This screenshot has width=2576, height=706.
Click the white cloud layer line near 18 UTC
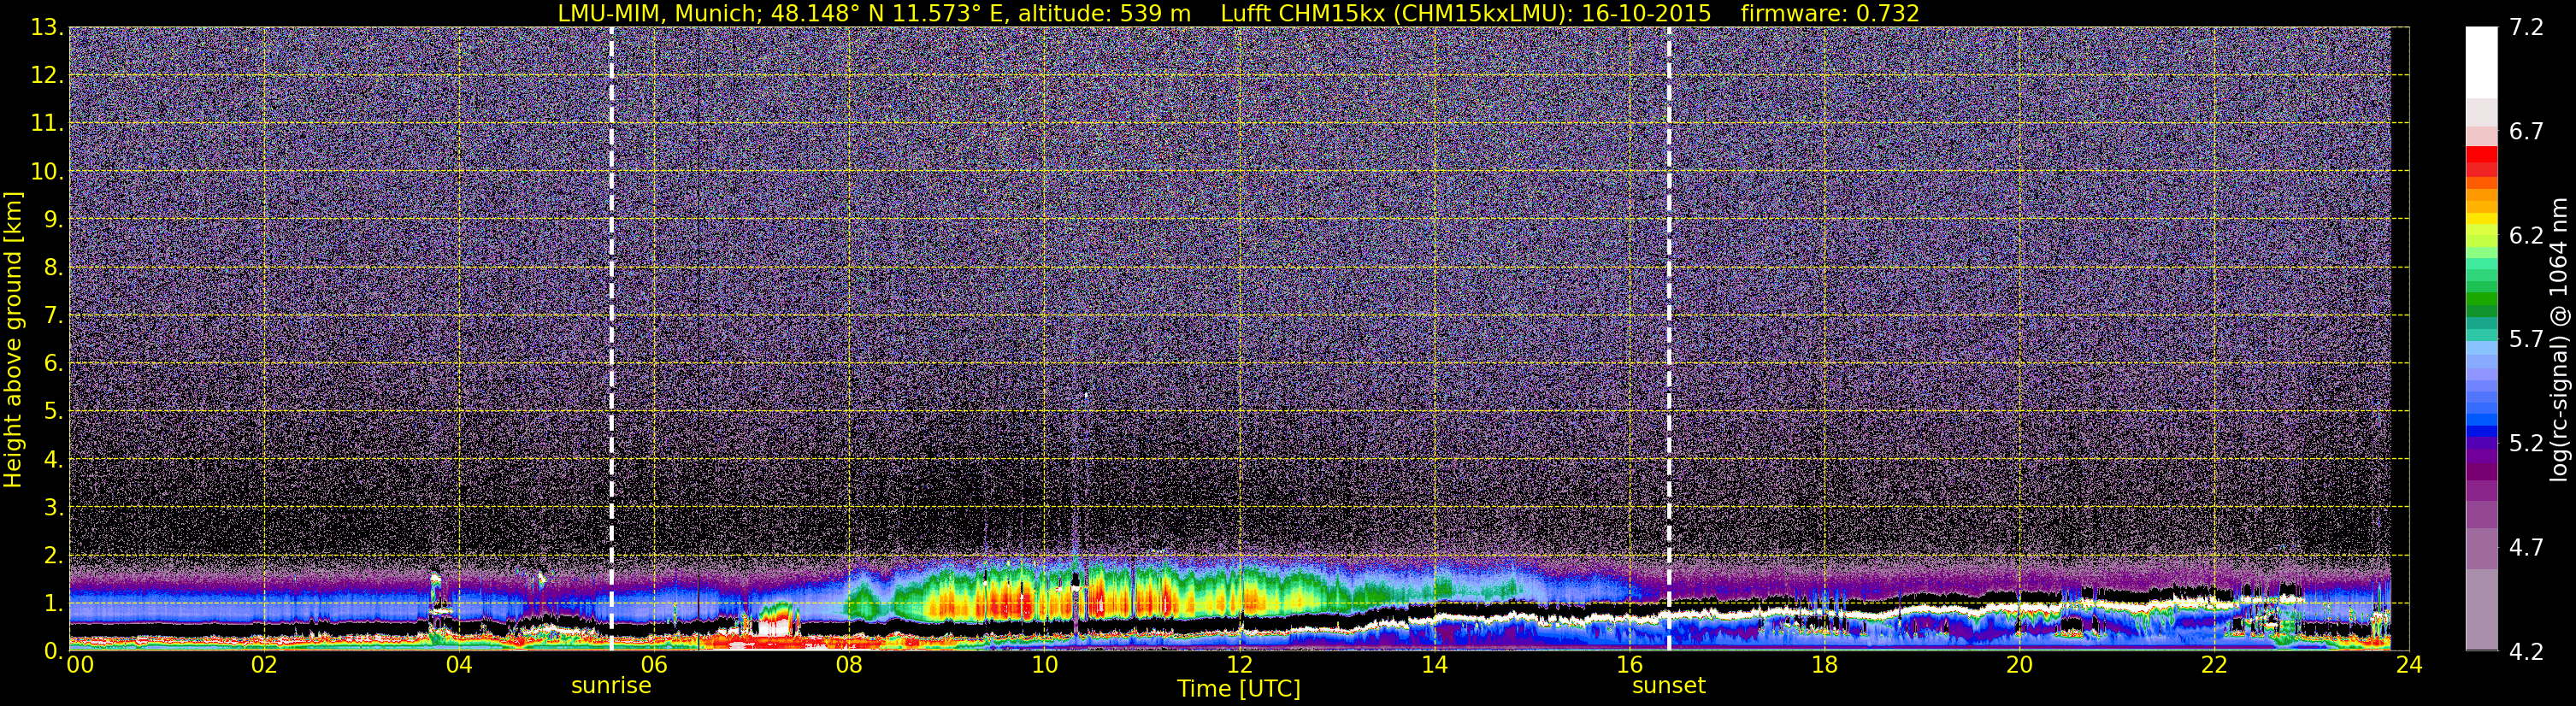click(x=1824, y=613)
